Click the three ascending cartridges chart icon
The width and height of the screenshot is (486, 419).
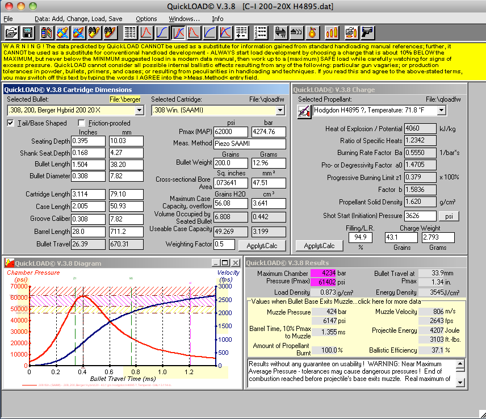(x=332, y=32)
